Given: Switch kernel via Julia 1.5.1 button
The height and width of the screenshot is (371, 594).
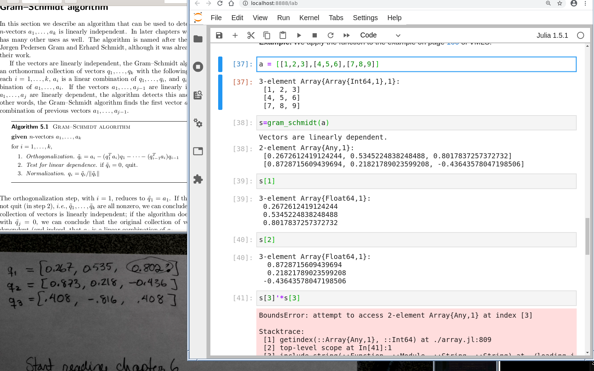Looking at the screenshot, I should (x=552, y=35).
